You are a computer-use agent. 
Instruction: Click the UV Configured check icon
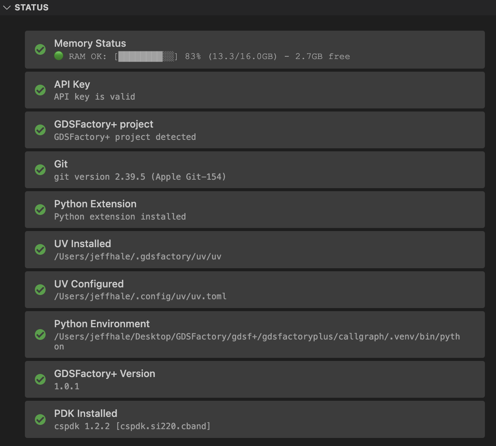(40, 290)
